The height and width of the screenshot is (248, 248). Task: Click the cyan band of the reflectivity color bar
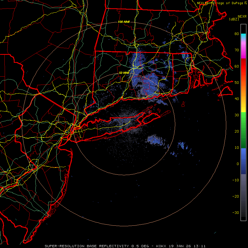pos(243,36)
